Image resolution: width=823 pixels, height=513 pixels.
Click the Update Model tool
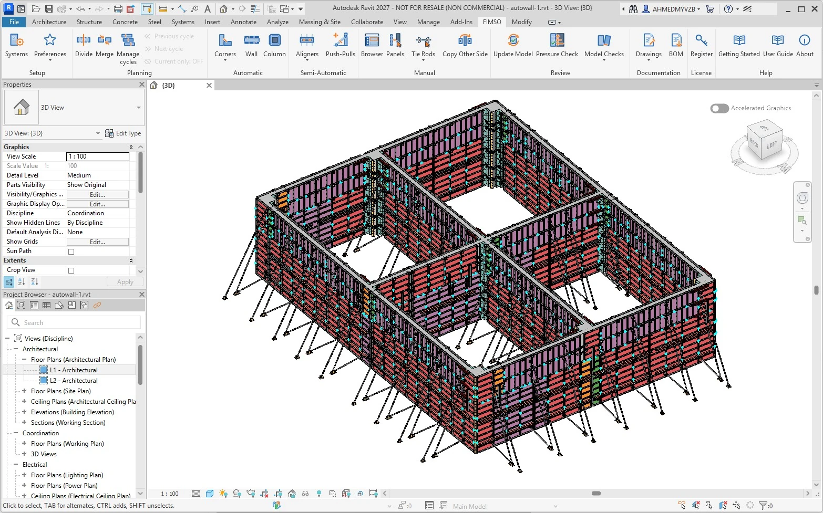[513, 45]
